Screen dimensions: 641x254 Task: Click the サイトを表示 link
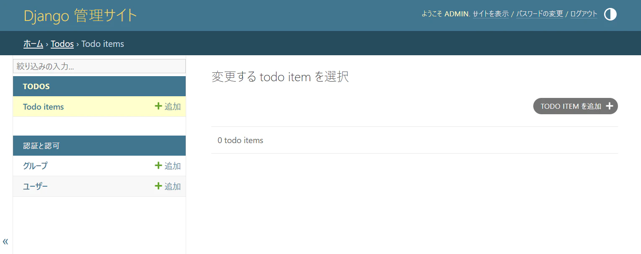(x=490, y=14)
